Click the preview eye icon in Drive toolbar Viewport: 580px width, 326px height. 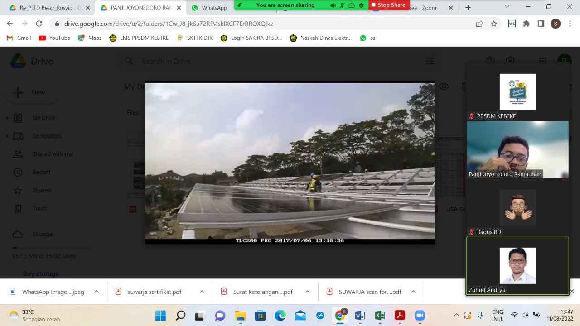tap(444, 86)
